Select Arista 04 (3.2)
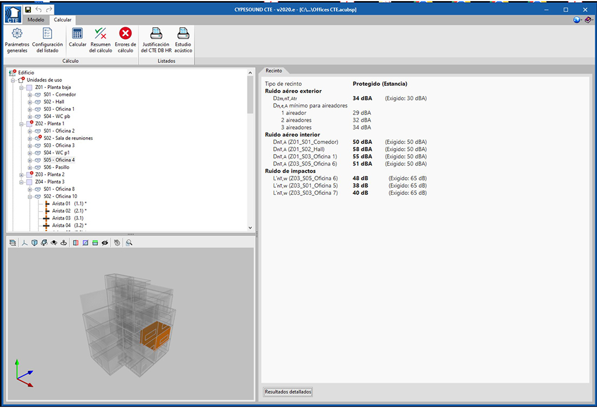This screenshot has height=408, width=597. [x=69, y=225]
